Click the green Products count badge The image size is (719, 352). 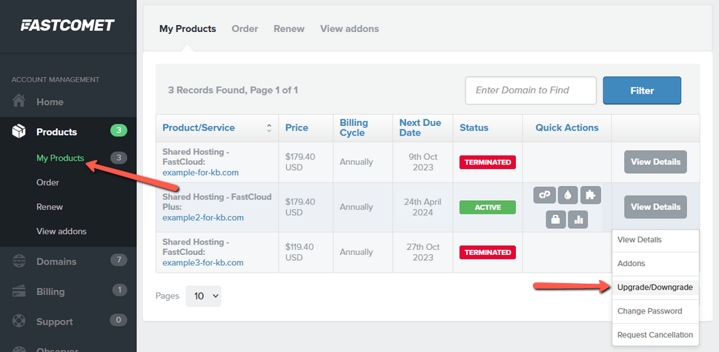coord(119,130)
